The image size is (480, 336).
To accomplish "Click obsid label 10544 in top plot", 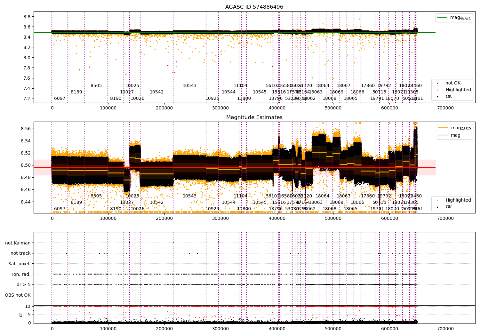I will 228,92.
